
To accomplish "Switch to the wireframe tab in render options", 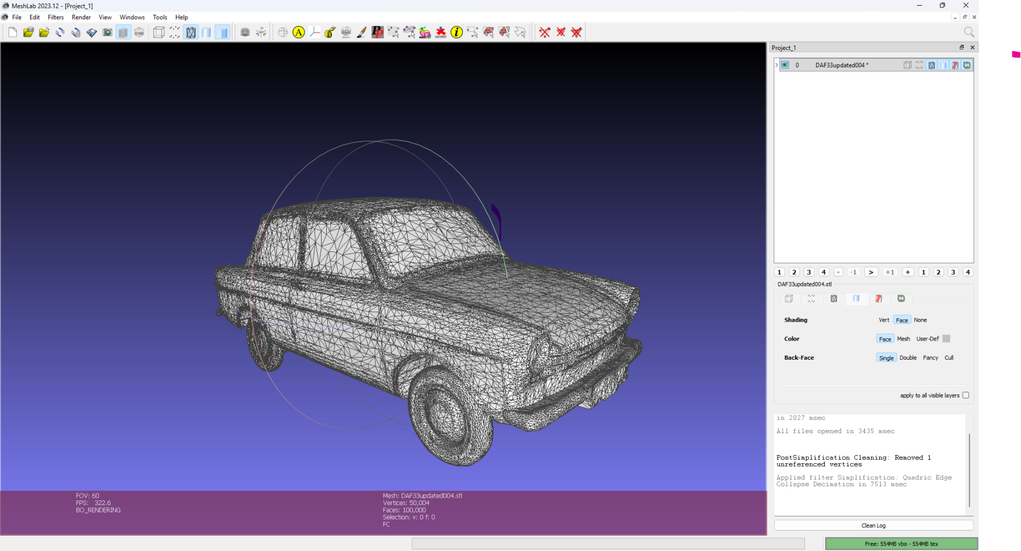I will tap(834, 298).
